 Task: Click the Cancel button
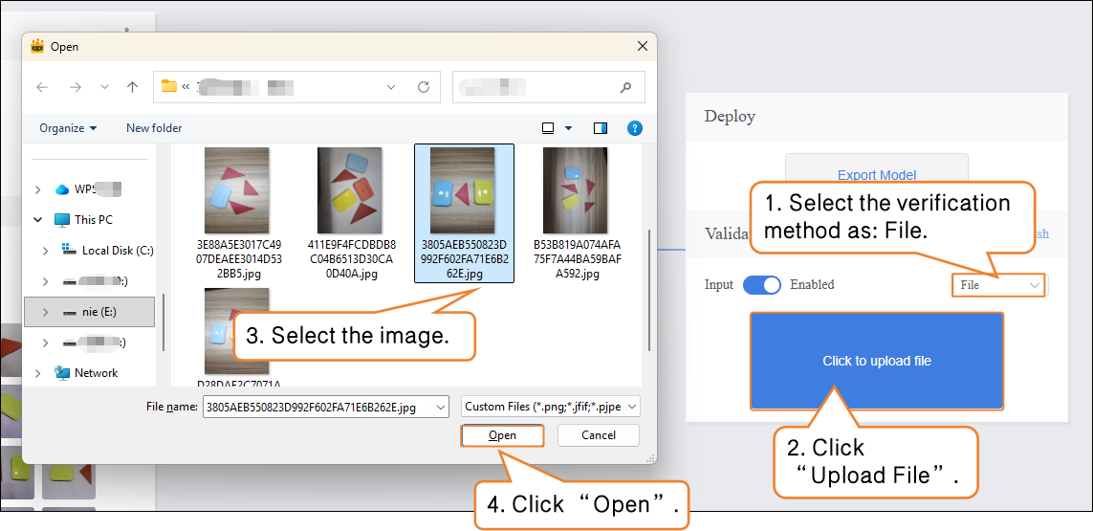(598, 435)
